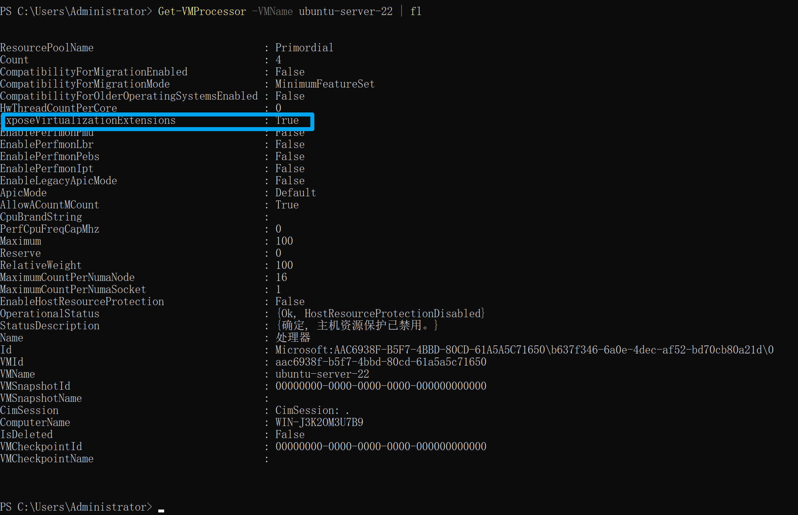This screenshot has height=515, width=798.
Task: Click HwThreadCountPerCore property name
Action: [59, 108]
